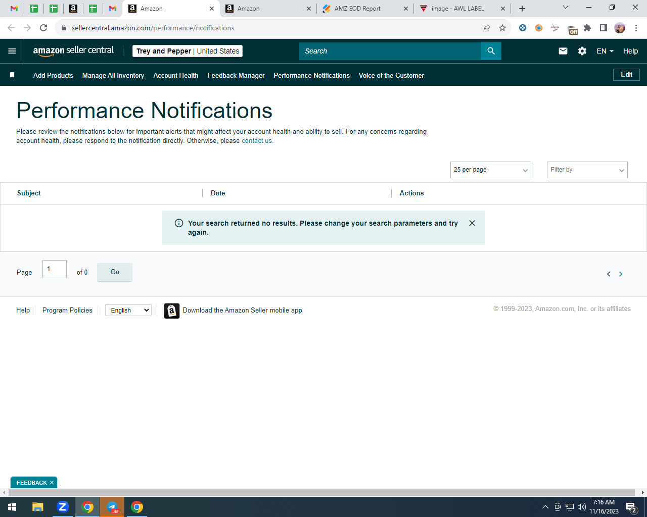Open the Seller Central hamburger menu

[12, 51]
